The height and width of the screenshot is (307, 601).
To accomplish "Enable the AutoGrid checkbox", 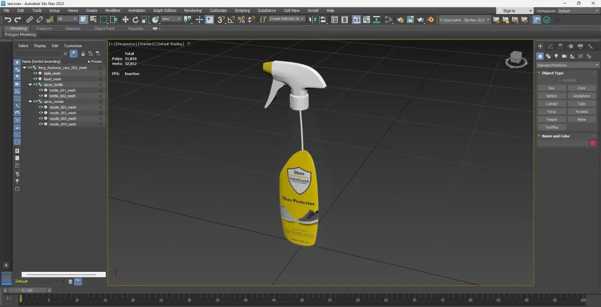I will pyautogui.click(x=560, y=80).
